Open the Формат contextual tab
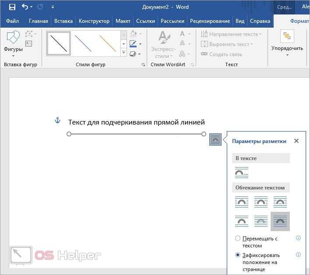 coord(299,21)
